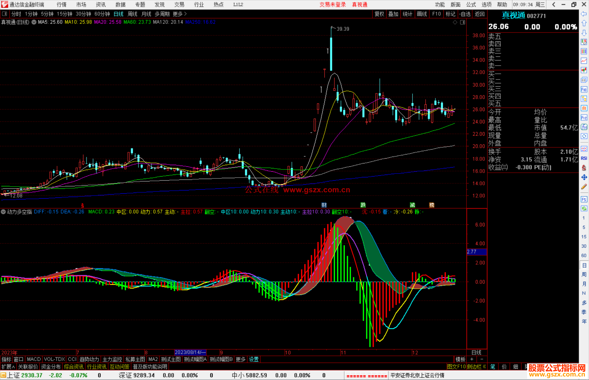Click the RSI indicator sidebar icon
Image resolution: width=589 pixels, height=380 pixels.
tap(584, 158)
